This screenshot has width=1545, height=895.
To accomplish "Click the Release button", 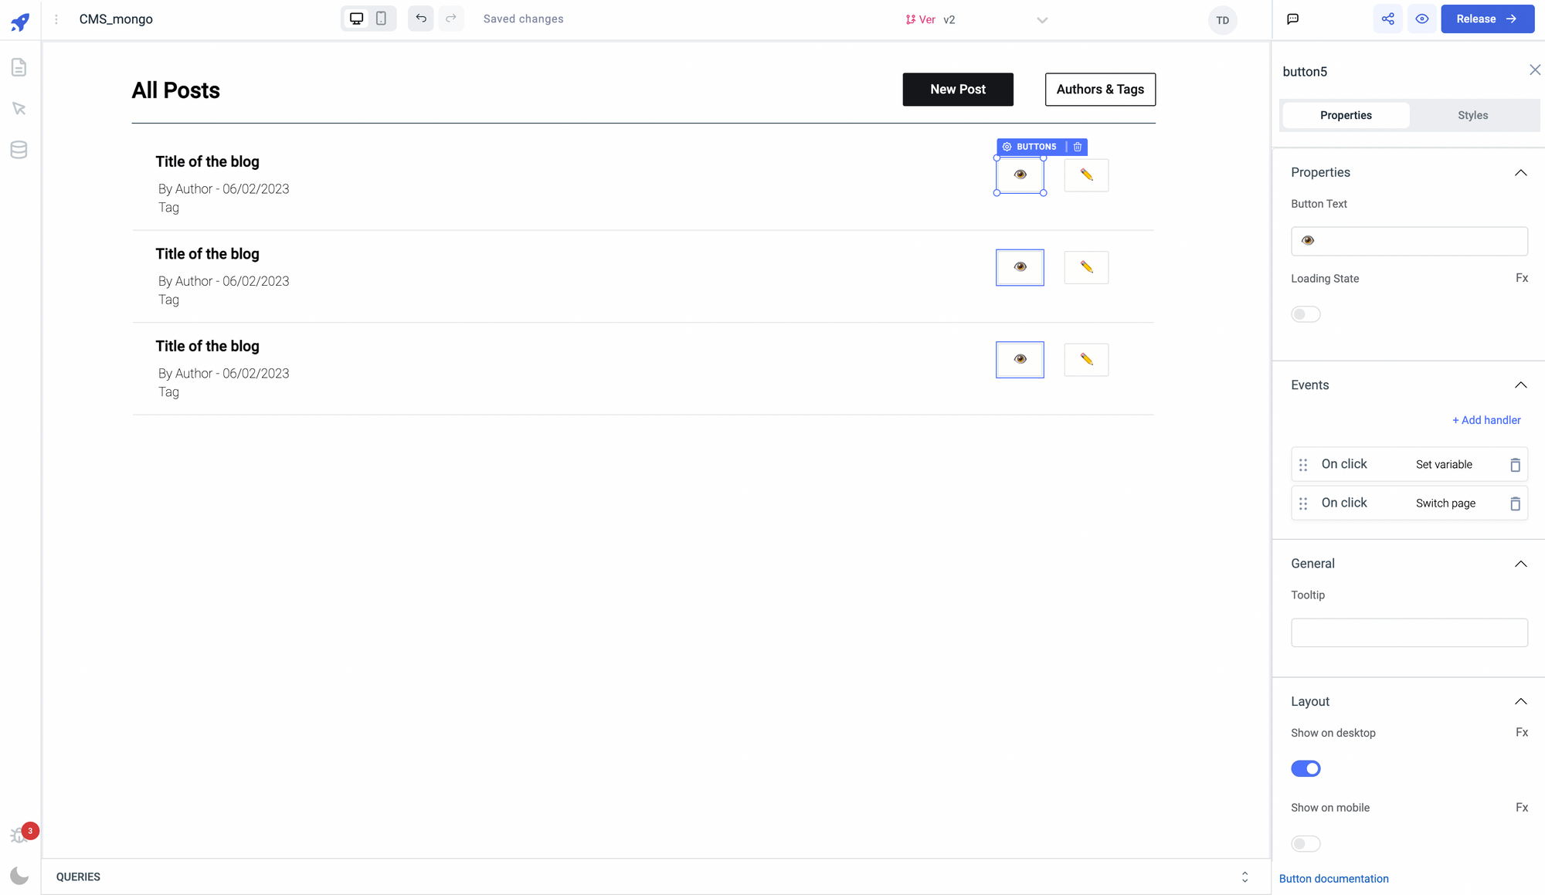I will tap(1487, 19).
